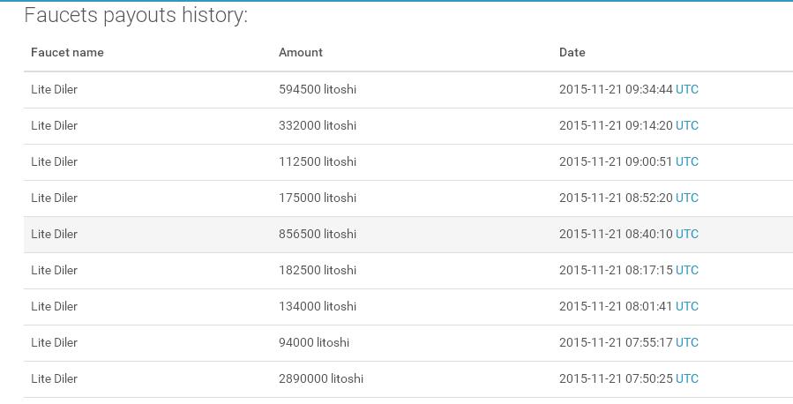Click the 332000 litoshi amount cell
This screenshot has width=793, height=404.
[318, 125]
